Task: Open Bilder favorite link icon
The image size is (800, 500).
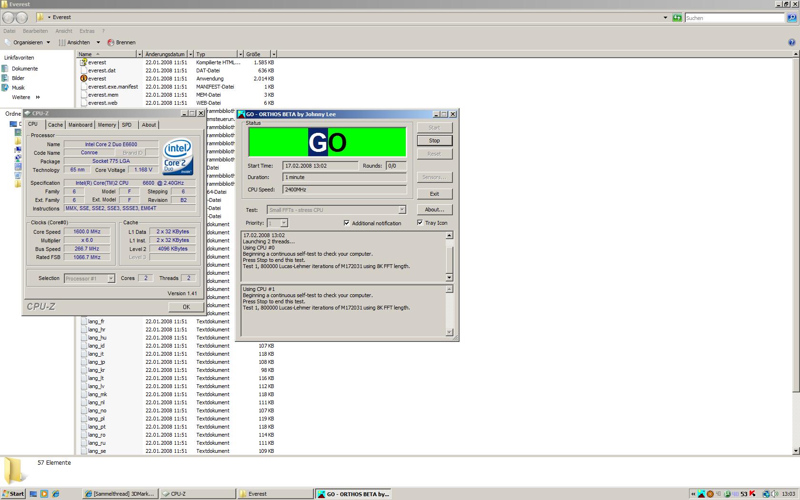Action: 5,78
